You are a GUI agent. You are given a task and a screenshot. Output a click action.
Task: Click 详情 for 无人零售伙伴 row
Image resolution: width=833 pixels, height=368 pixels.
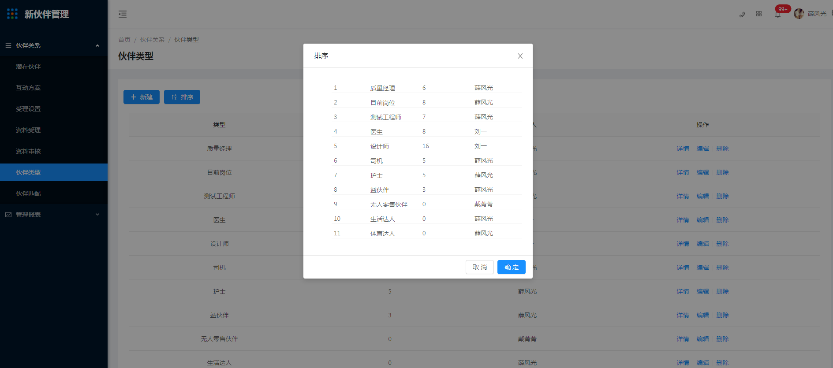coord(683,339)
